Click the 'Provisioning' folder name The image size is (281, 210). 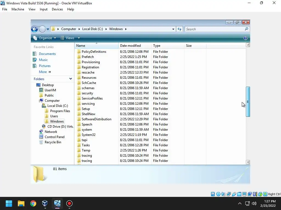[91, 62]
